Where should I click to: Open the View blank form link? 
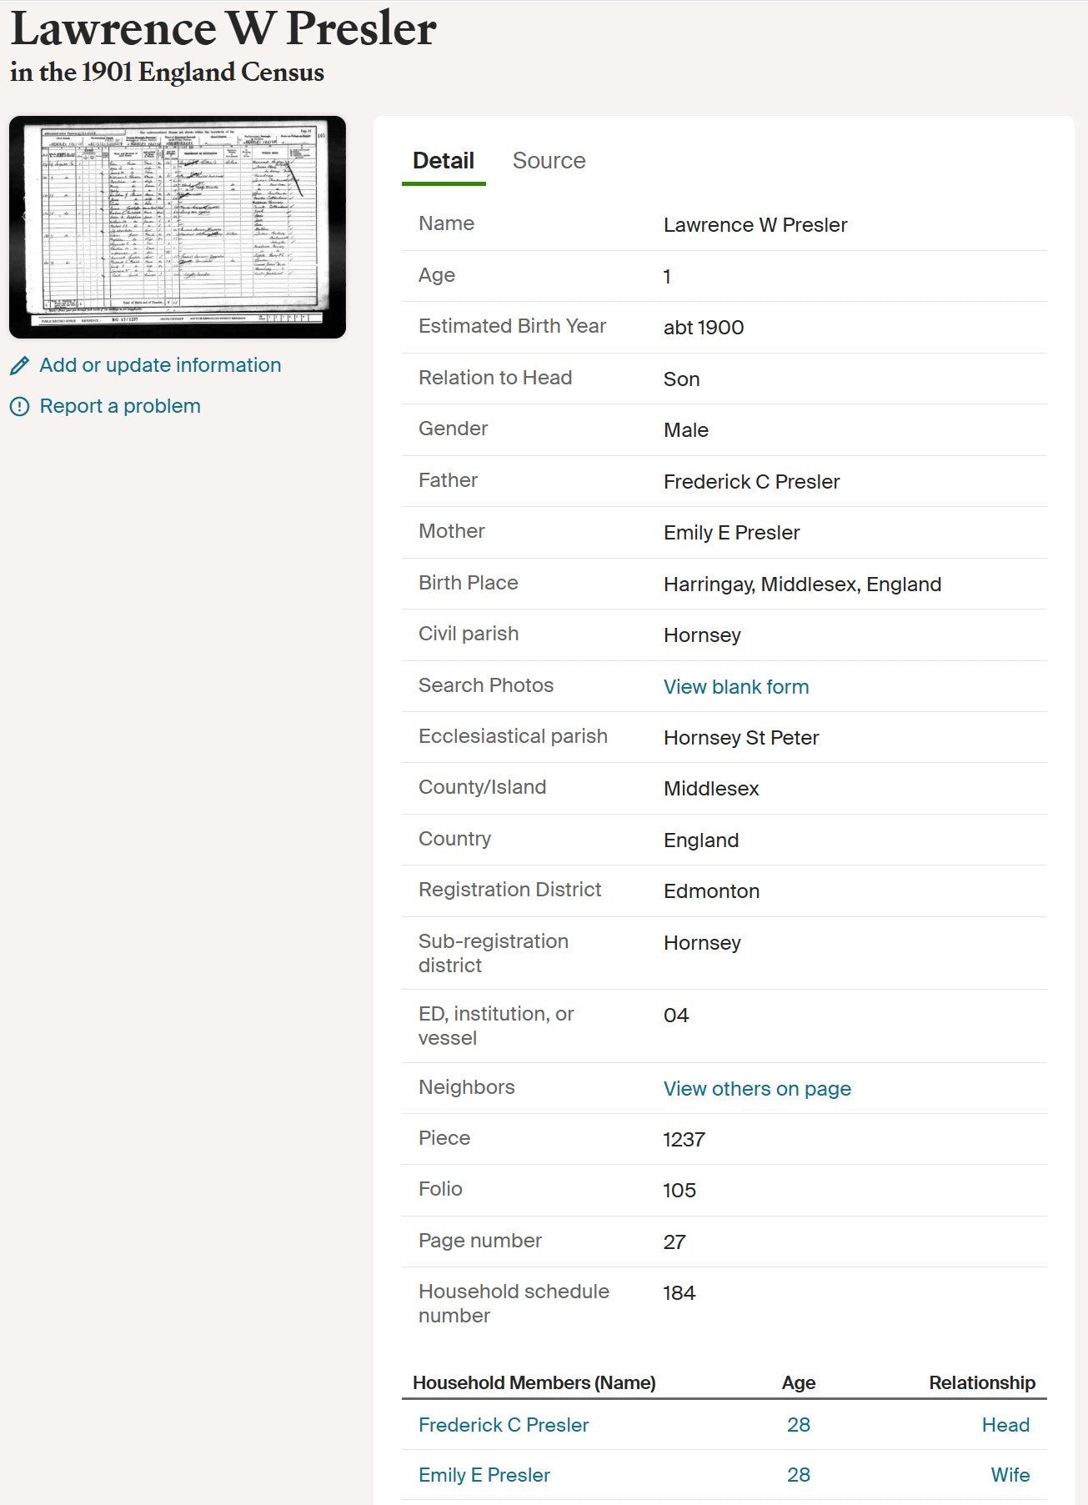click(x=736, y=686)
